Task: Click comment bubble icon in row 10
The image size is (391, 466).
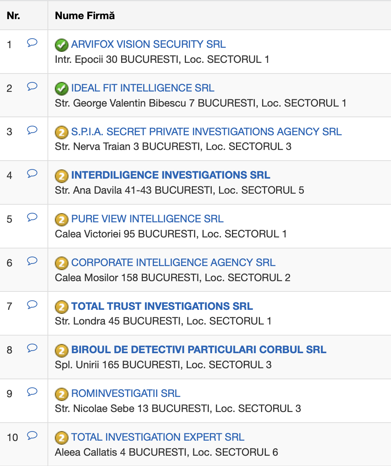Action: point(32,435)
